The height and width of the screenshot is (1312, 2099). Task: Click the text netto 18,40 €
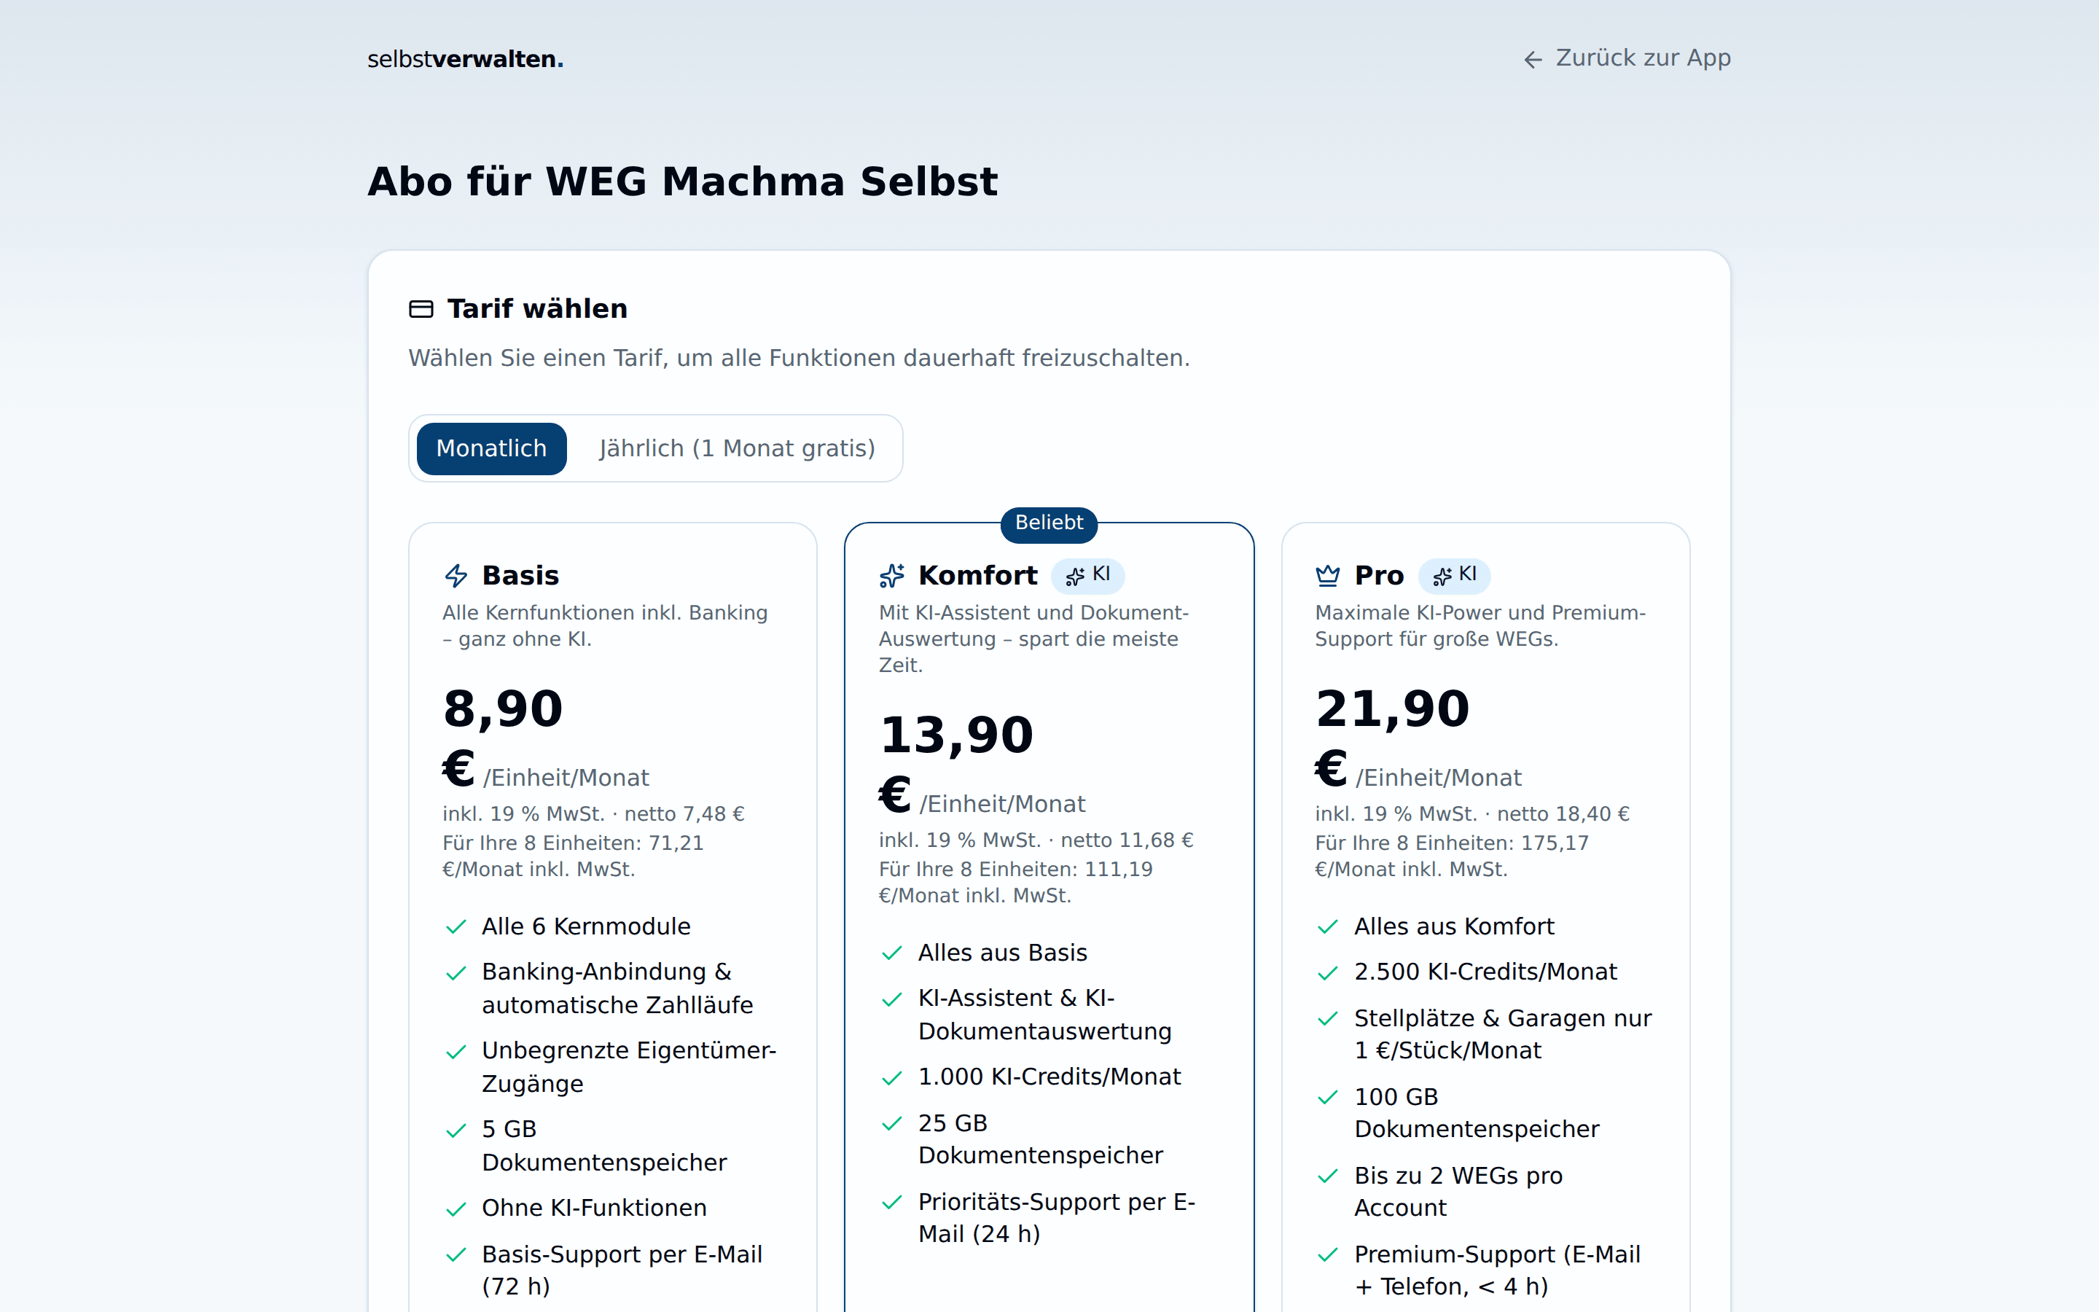(x=1563, y=814)
